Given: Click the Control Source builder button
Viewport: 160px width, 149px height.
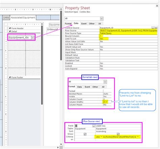Looking at the screenshot, I should (x=156, y=28).
